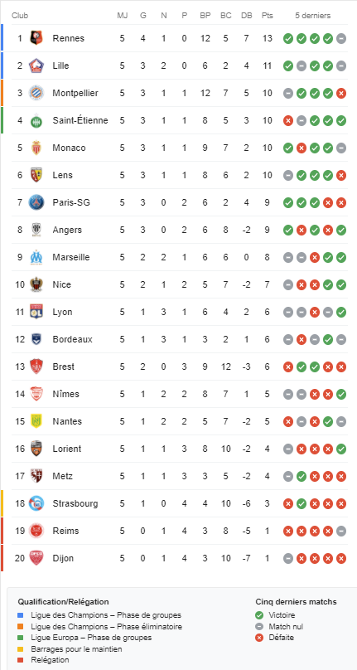Click the Rennes club logo
Image resolution: width=357 pixels, height=670 pixels.
point(36,38)
